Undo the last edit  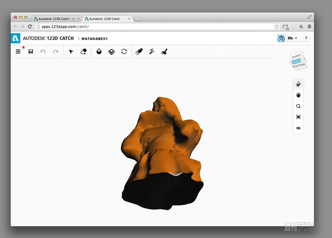click(43, 51)
